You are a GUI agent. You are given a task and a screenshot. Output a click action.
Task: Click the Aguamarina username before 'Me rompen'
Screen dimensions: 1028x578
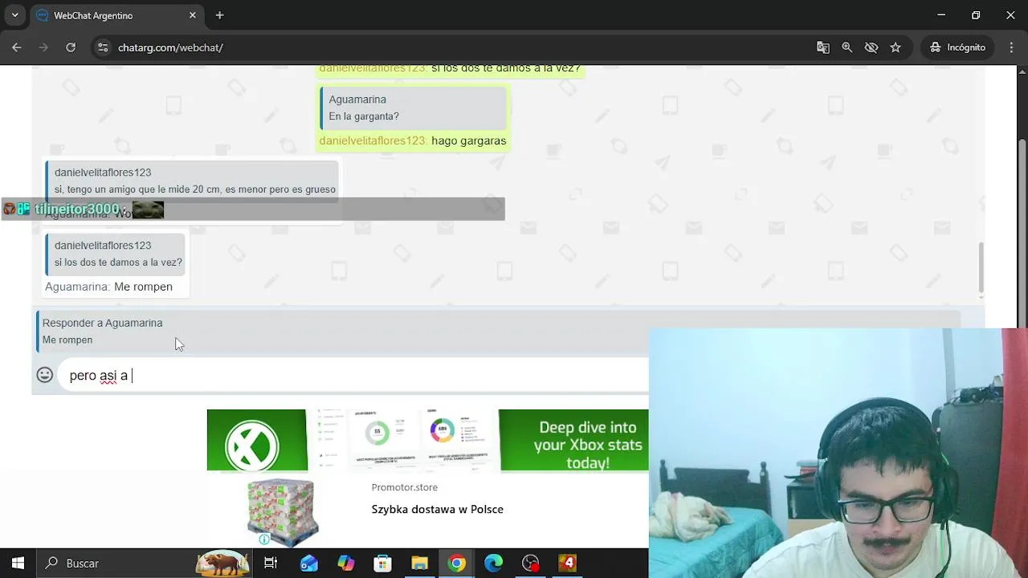tap(77, 287)
